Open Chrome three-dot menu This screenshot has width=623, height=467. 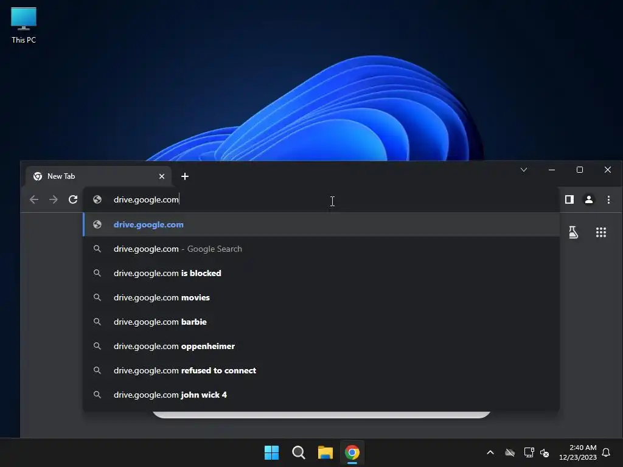[608, 199]
